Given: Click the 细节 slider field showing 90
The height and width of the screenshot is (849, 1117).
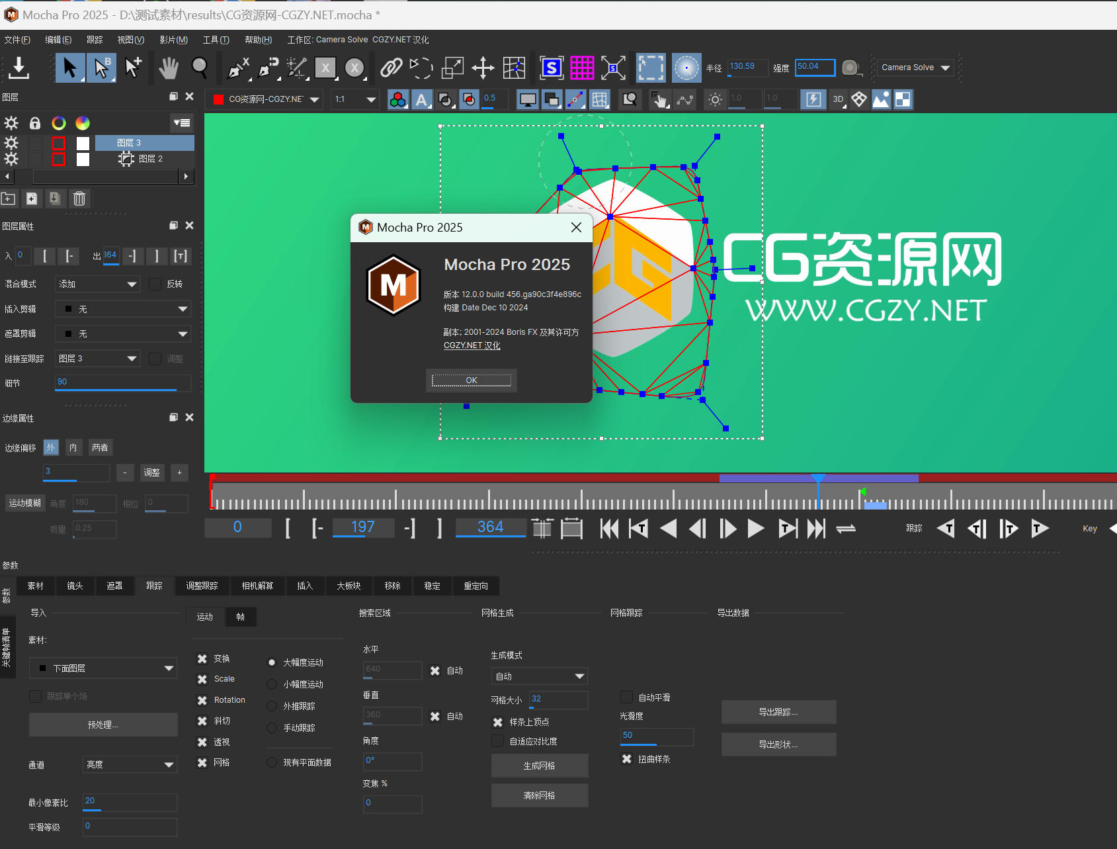Looking at the screenshot, I should 123,382.
